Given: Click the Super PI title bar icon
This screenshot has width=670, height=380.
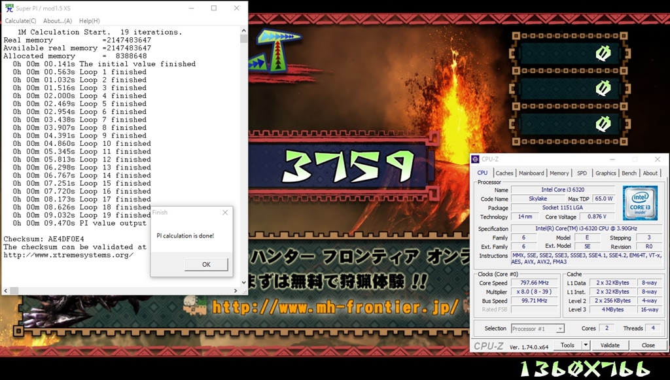Looking at the screenshot, I should click(8, 8).
